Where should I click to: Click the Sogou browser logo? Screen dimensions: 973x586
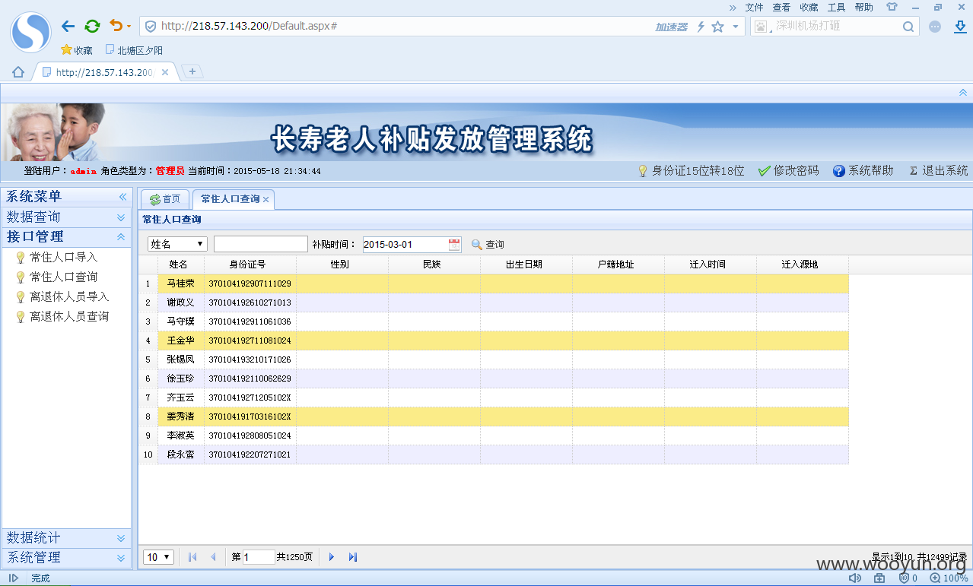click(x=30, y=32)
